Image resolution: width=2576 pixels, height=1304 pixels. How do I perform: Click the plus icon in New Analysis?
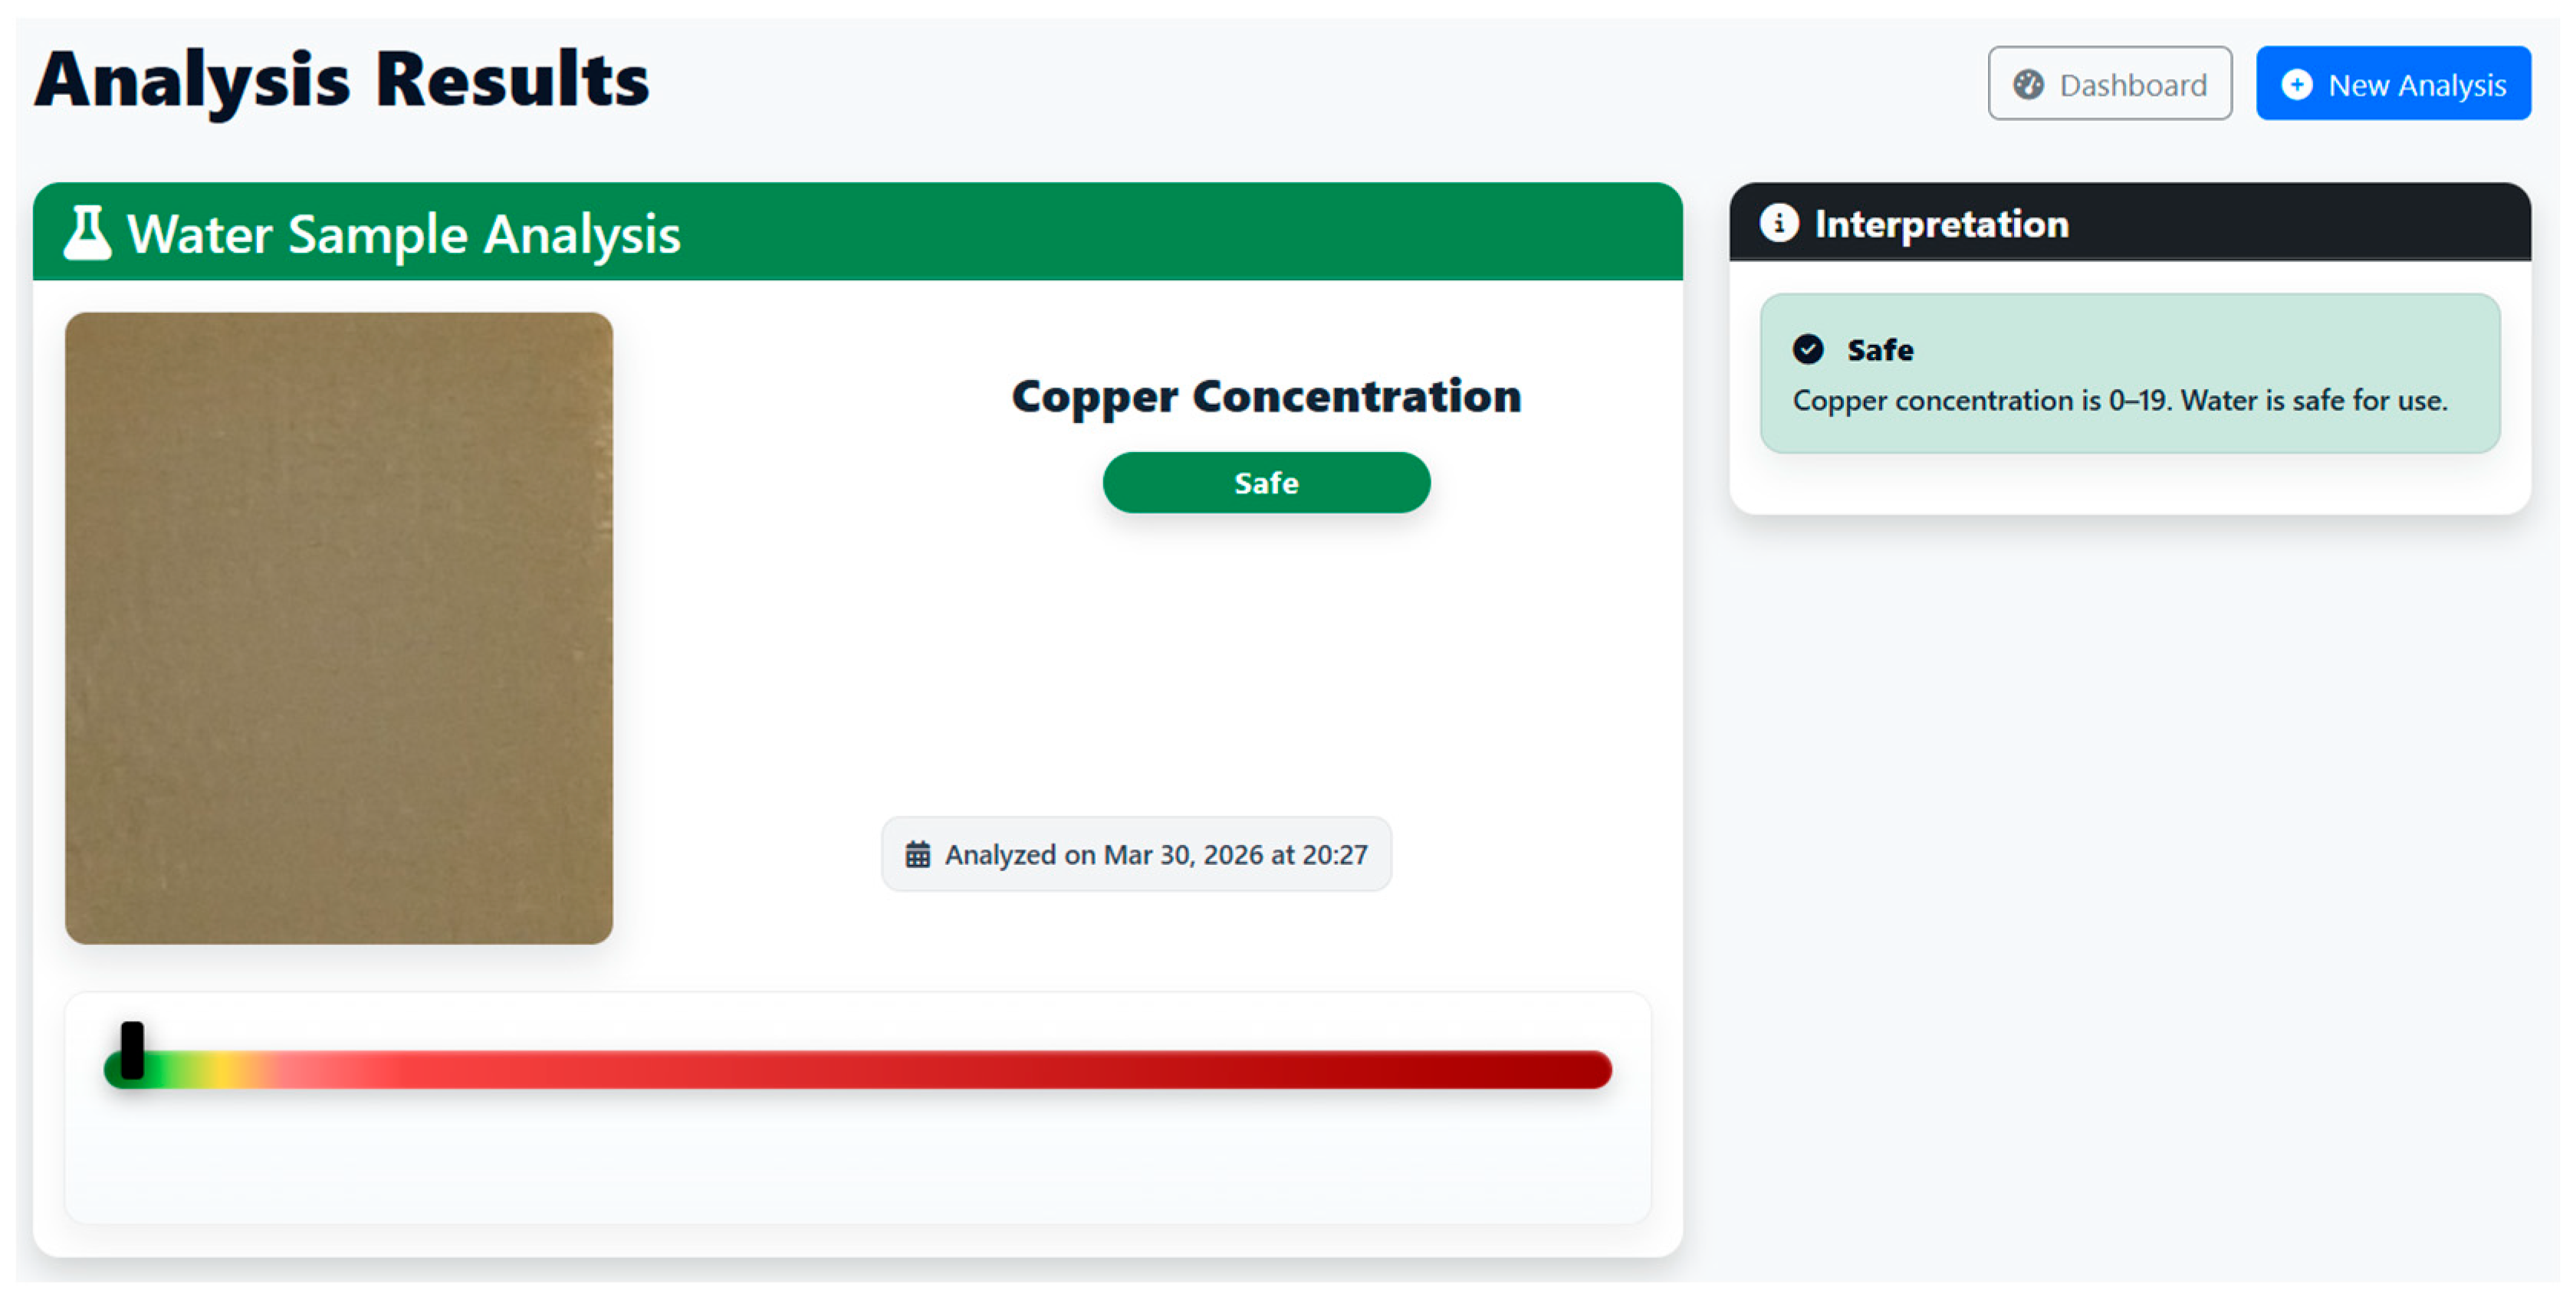[x=2297, y=85]
